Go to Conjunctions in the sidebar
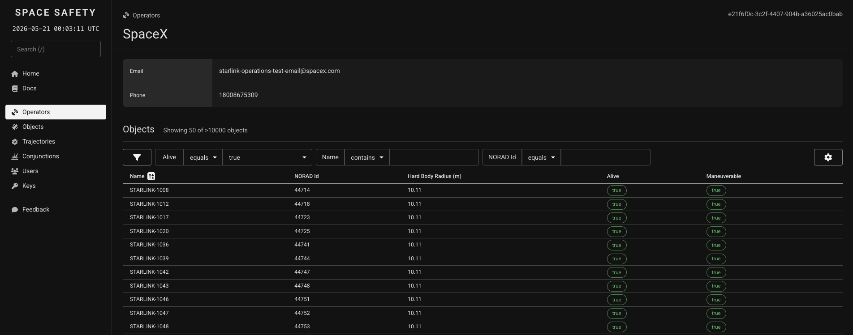 pos(56,157)
